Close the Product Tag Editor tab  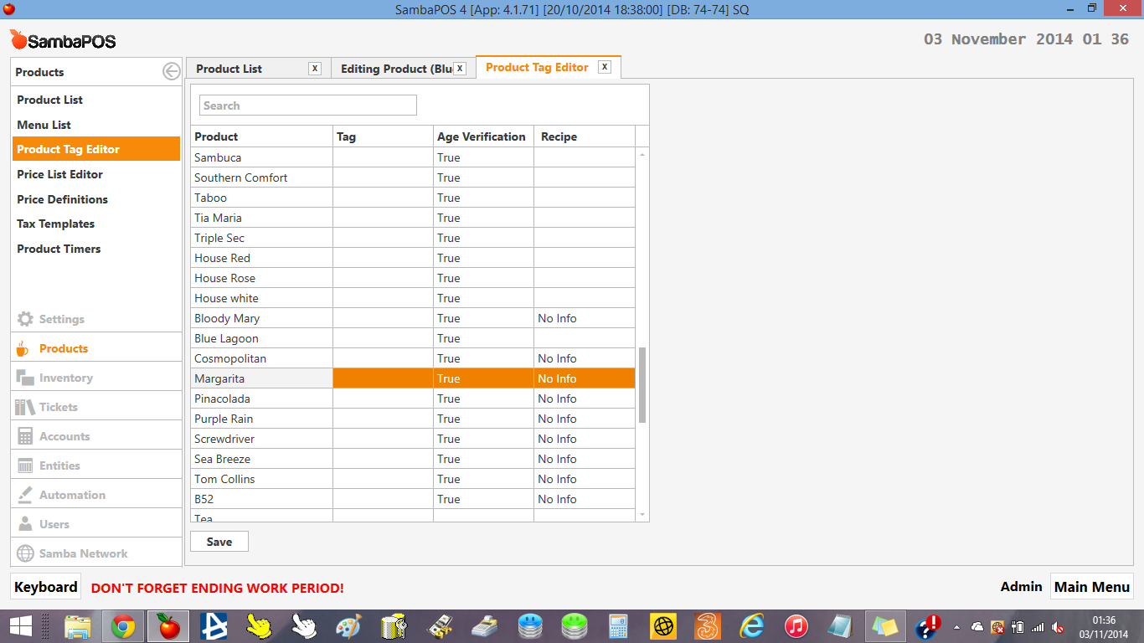[x=605, y=67]
